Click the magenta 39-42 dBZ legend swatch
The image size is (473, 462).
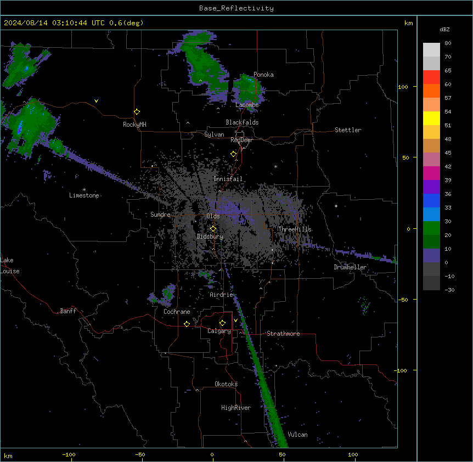431,173
